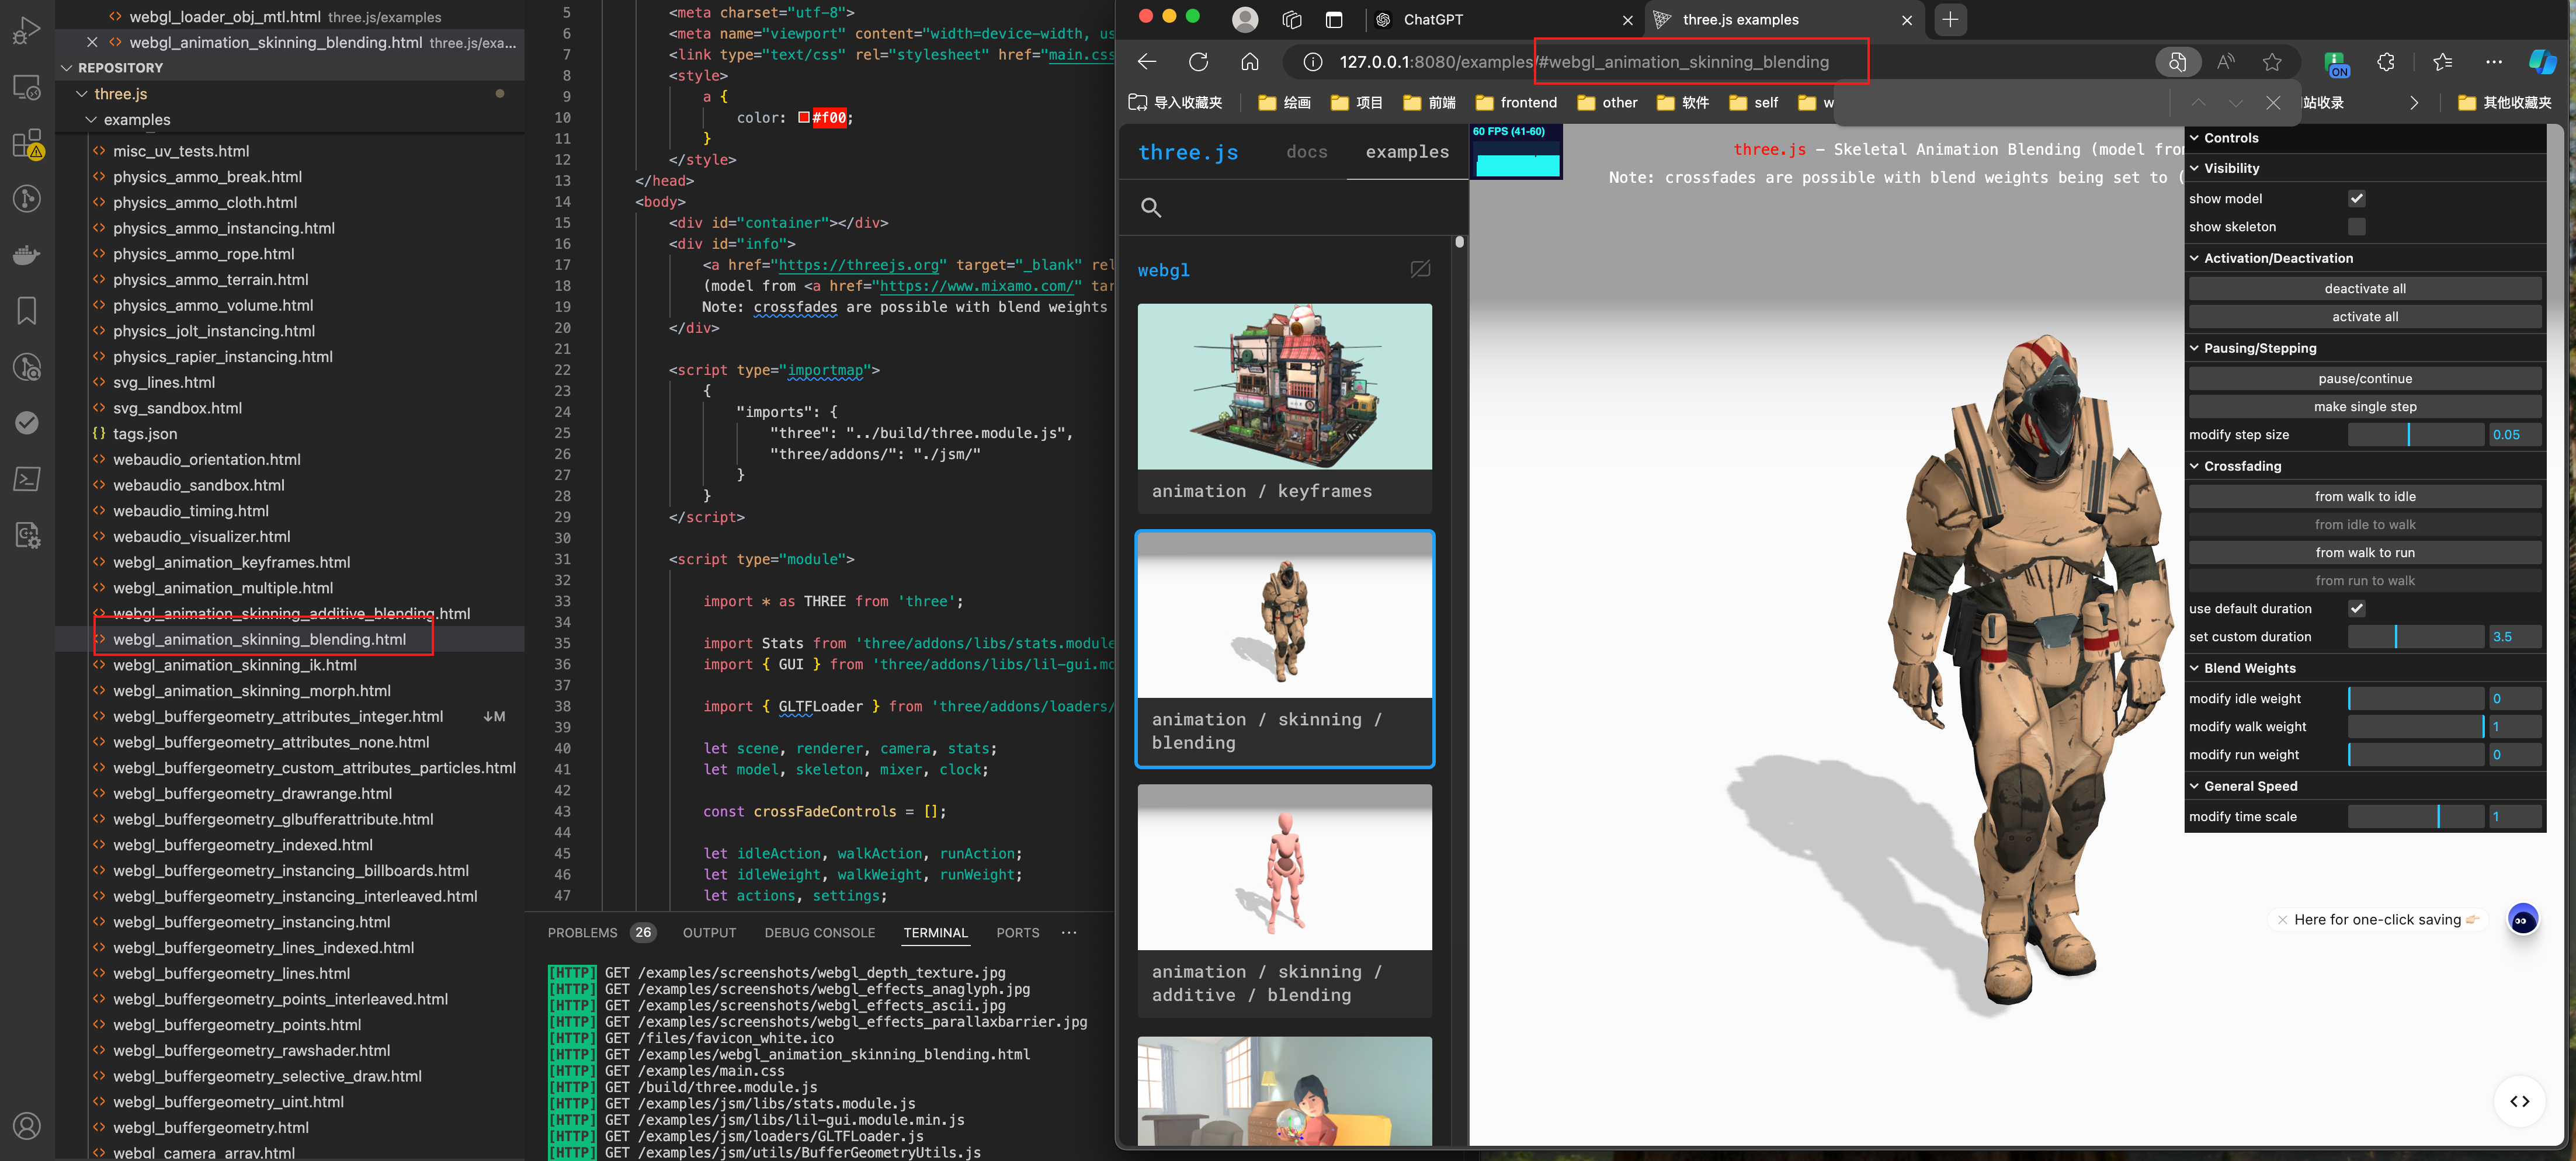Collapse three.js folder in VS Code explorer

tap(120, 94)
